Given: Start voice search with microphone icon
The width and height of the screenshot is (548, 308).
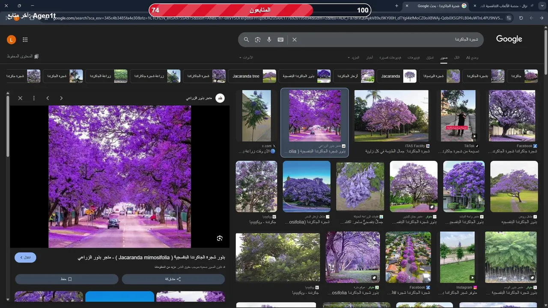Looking at the screenshot, I should (269, 39).
